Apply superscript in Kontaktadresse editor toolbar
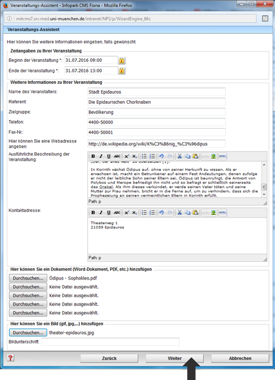 click(x=127, y=212)
